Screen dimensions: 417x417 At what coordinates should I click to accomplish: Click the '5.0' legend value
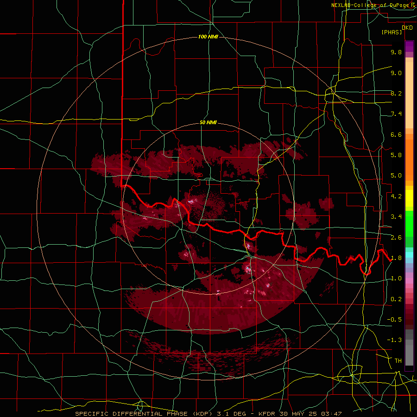396,176
